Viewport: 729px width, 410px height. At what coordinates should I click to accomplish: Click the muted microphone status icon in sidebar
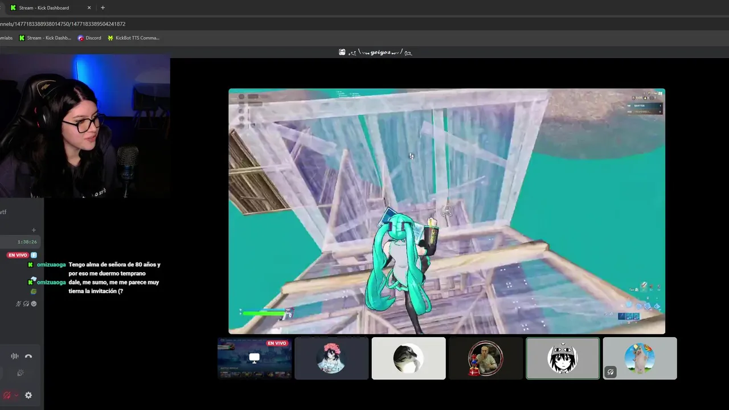click(19, 304)
